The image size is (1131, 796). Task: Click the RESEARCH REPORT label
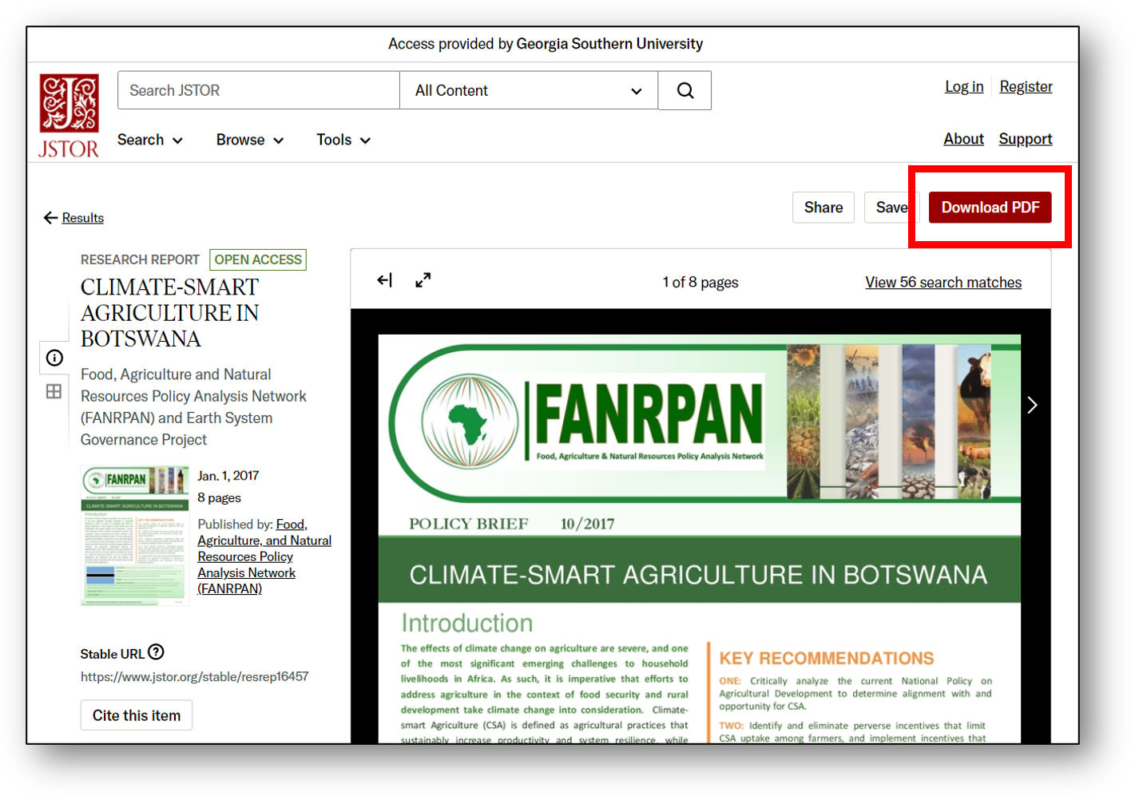tap(140, 259)
